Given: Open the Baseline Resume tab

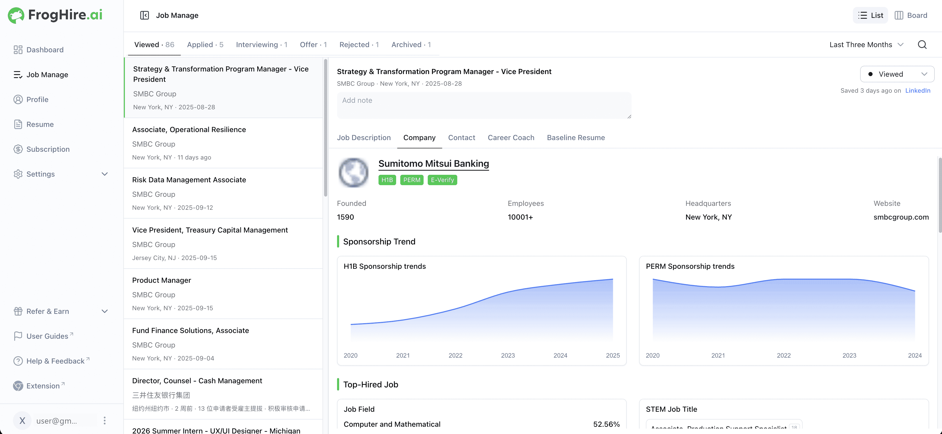Looking at the screenshot, I should tap(576, 138).
